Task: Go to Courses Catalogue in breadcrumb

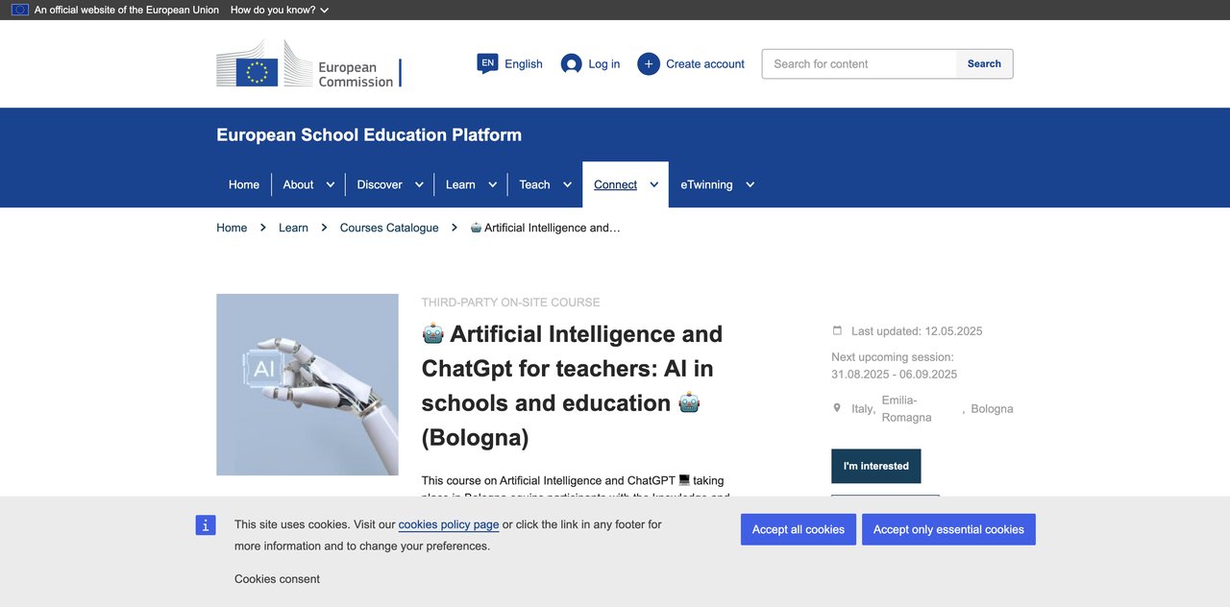Action: coord(389,228)
